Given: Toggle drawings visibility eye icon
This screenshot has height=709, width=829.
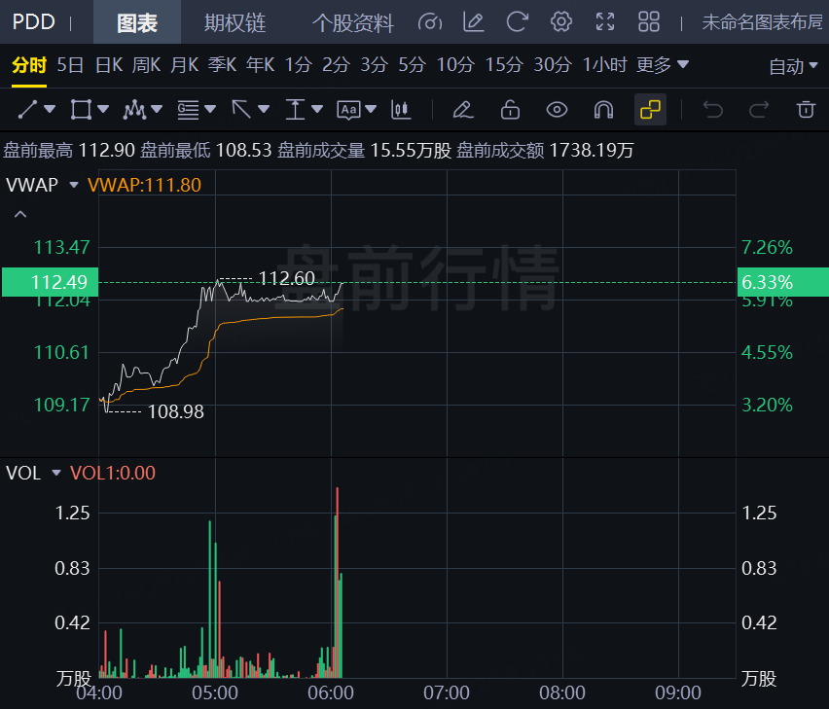Looking at the screenshot, I should pyautogui.click(x=557, y=109).
